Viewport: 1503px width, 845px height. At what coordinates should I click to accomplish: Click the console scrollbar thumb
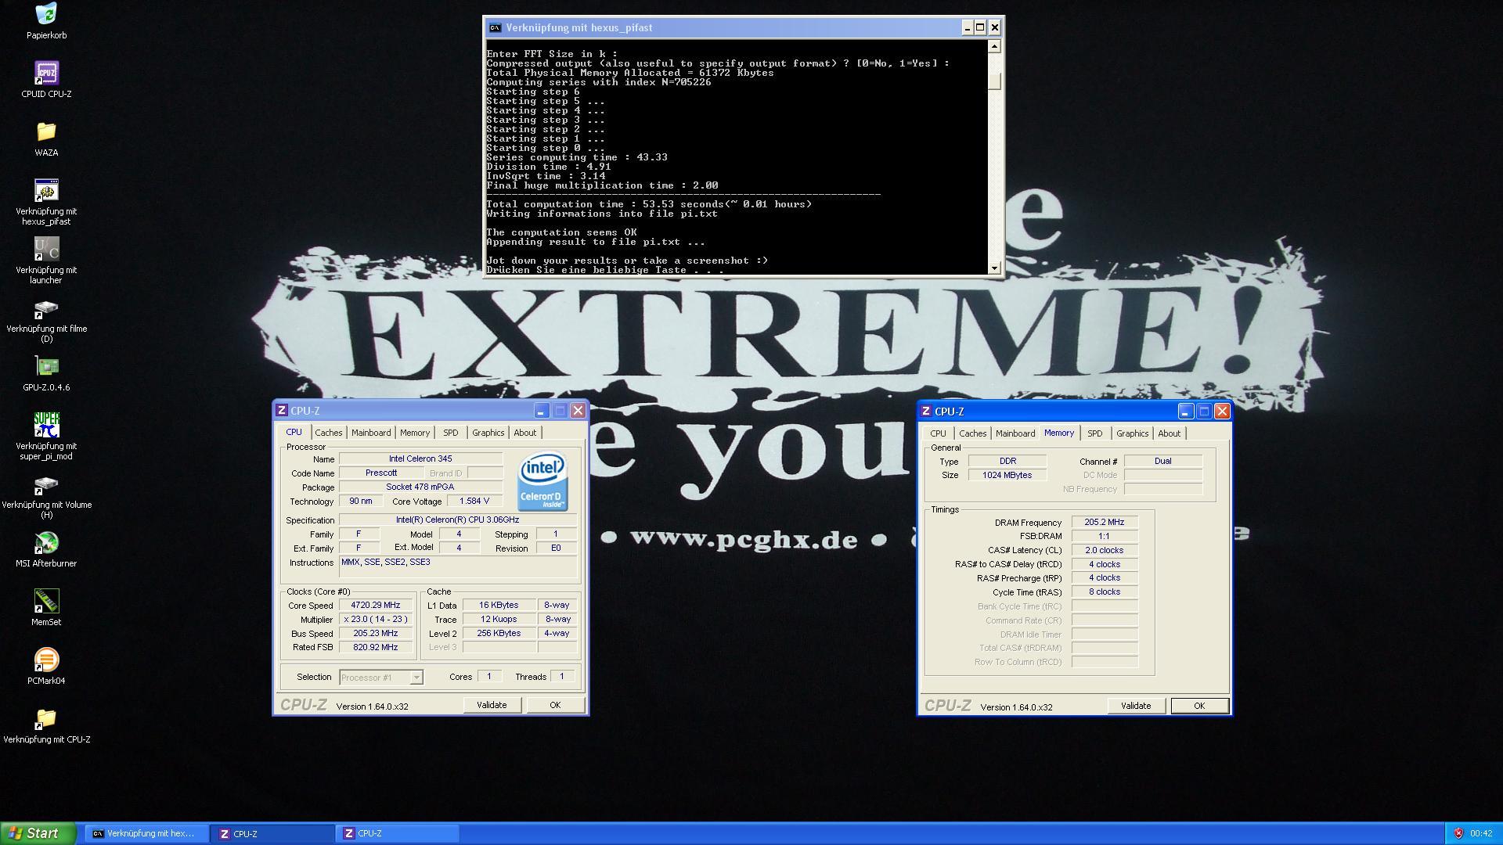click(x=995, y=81)
